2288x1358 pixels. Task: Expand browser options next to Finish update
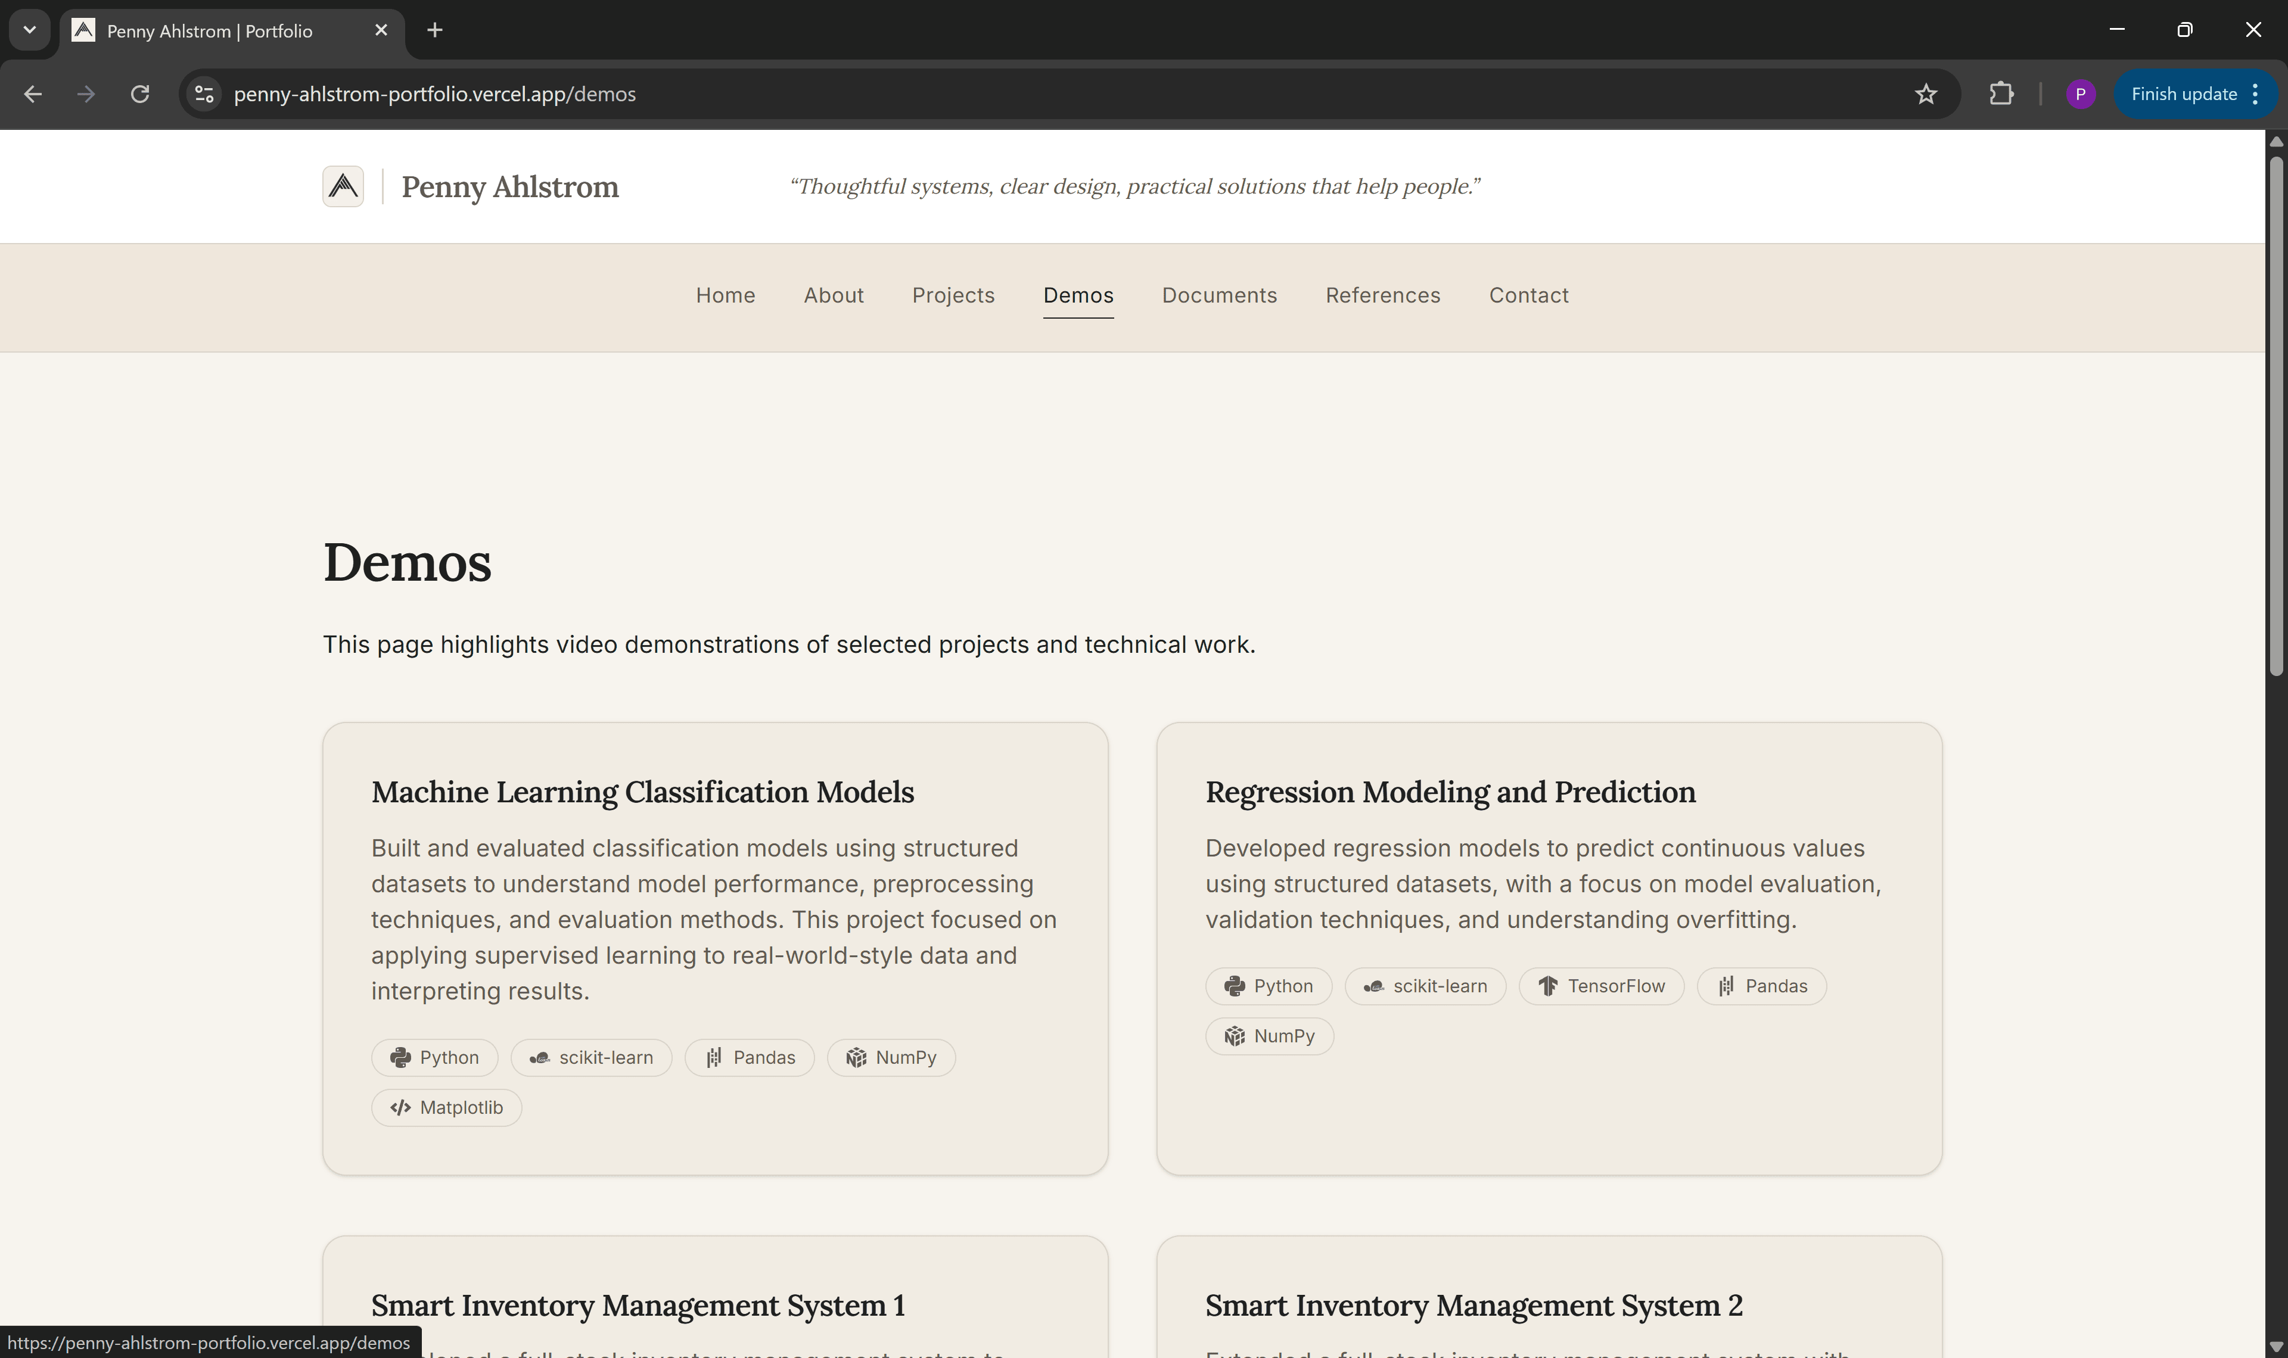point(2255,94)
